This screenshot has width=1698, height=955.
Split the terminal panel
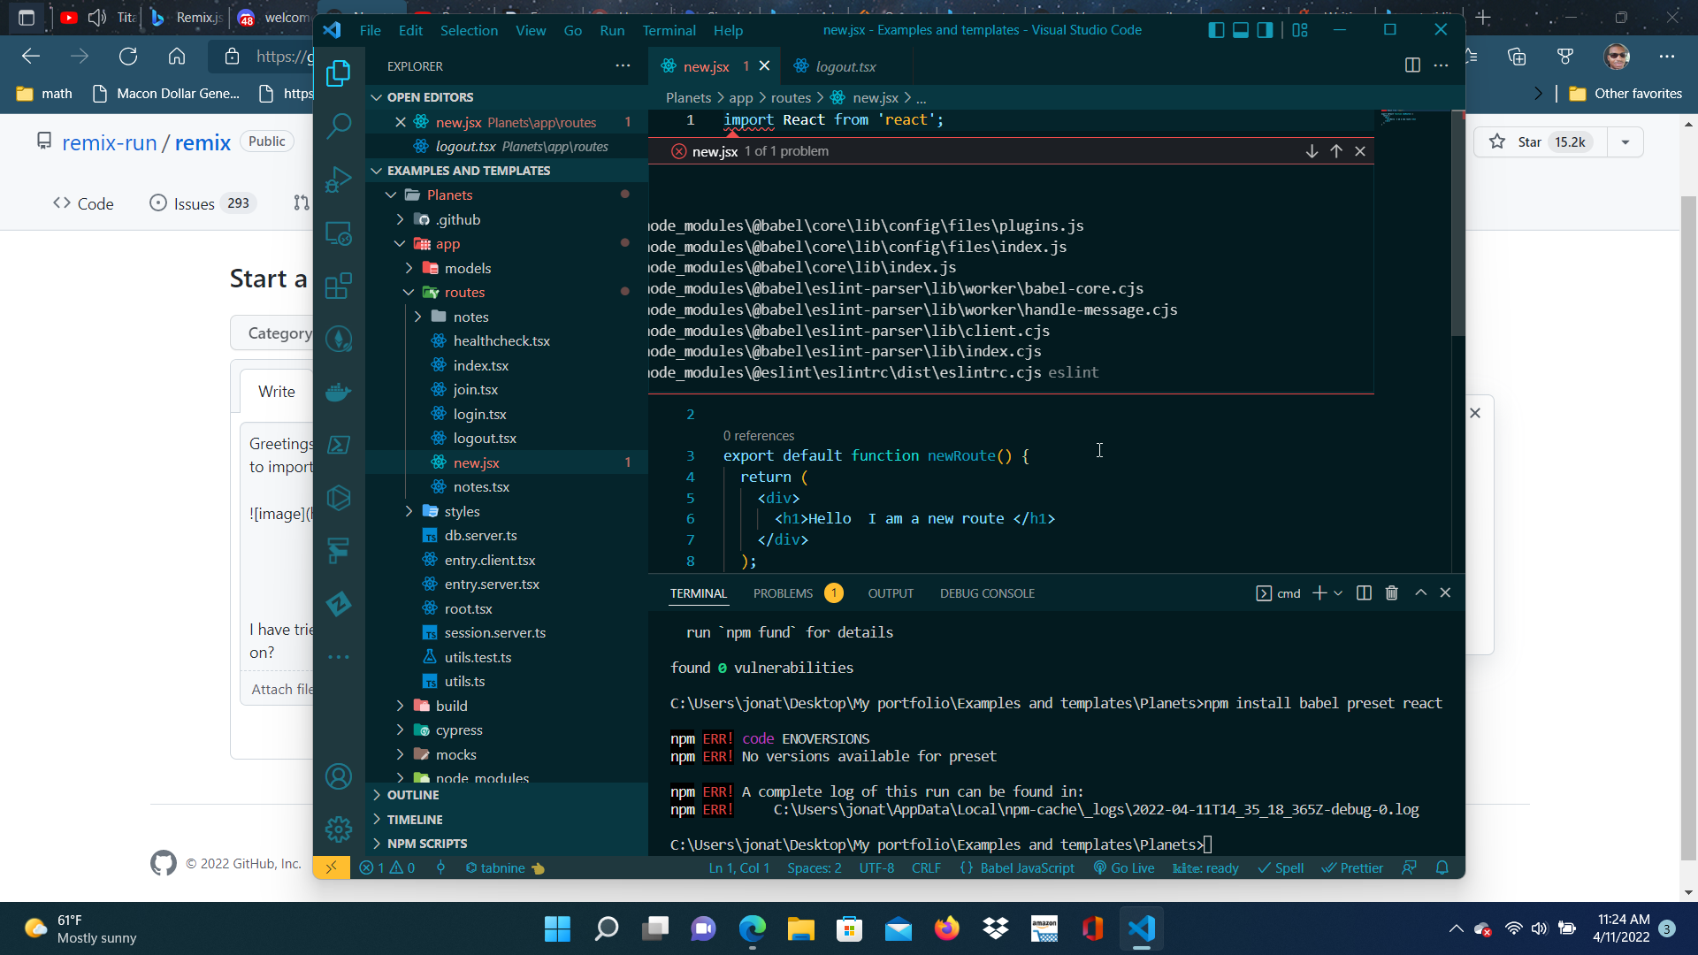pyautogui.click(x=1364, y=592)
